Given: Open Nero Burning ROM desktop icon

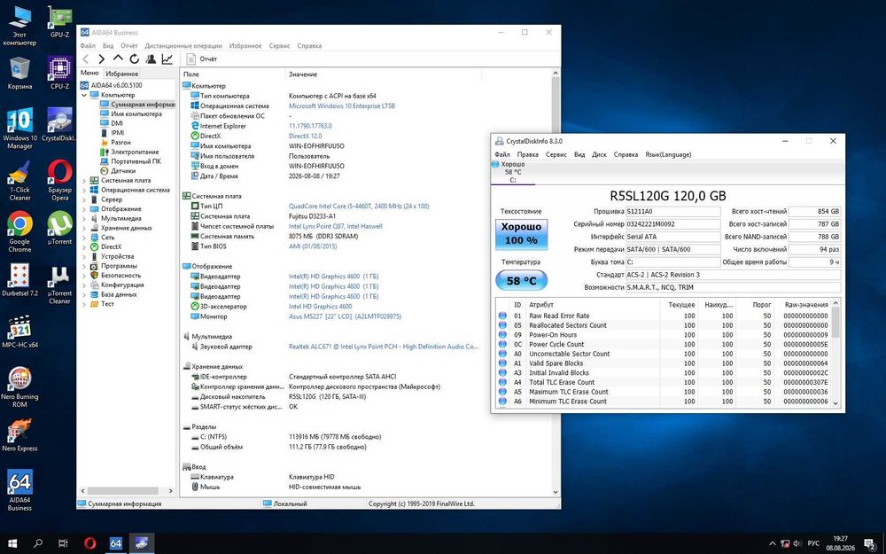Looking at the screenshot, I should click(19, 387).
